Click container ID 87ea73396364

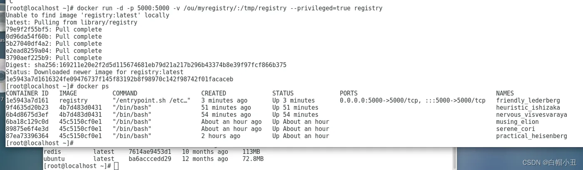pyautogui.click(x=27, y=136)
